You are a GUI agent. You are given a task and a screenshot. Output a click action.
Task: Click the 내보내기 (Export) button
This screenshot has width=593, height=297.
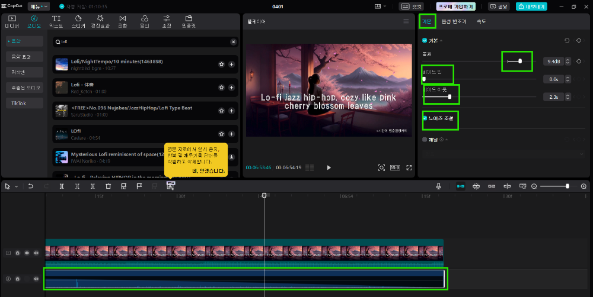[x=531, y=7]
